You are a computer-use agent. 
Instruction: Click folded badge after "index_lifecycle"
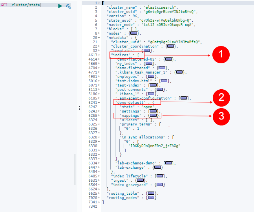[x=160, y=176]
